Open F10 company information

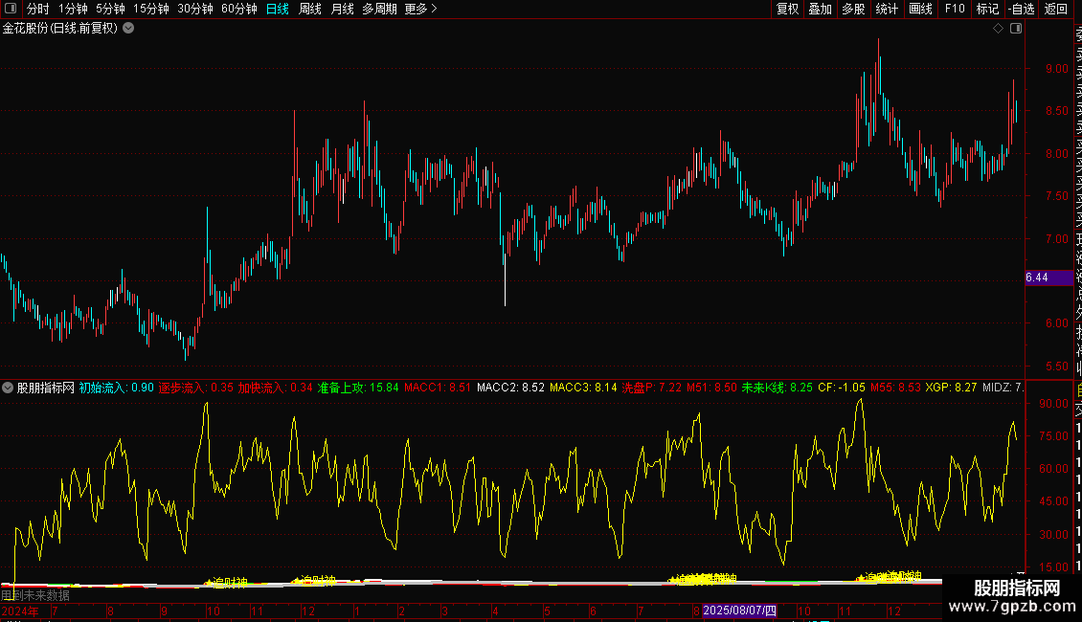click(x=955, y=9)
